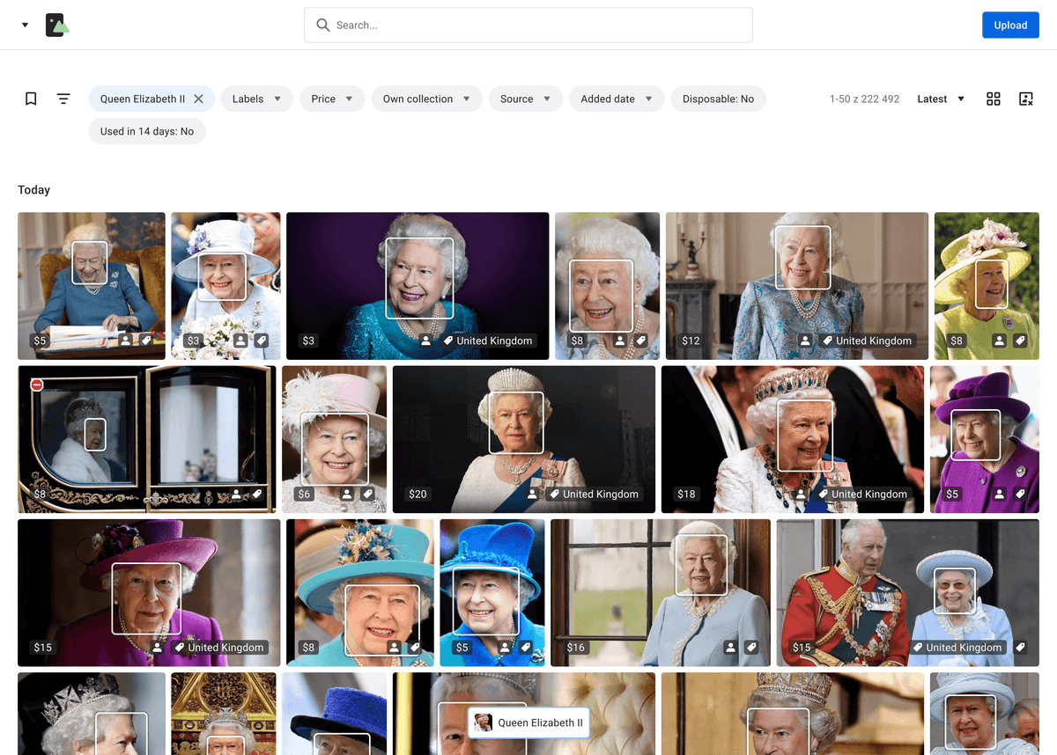Open the Added date filter menu

coord(617,99)
